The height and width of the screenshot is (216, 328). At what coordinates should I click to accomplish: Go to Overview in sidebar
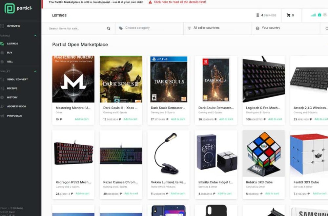coord(13,26)
